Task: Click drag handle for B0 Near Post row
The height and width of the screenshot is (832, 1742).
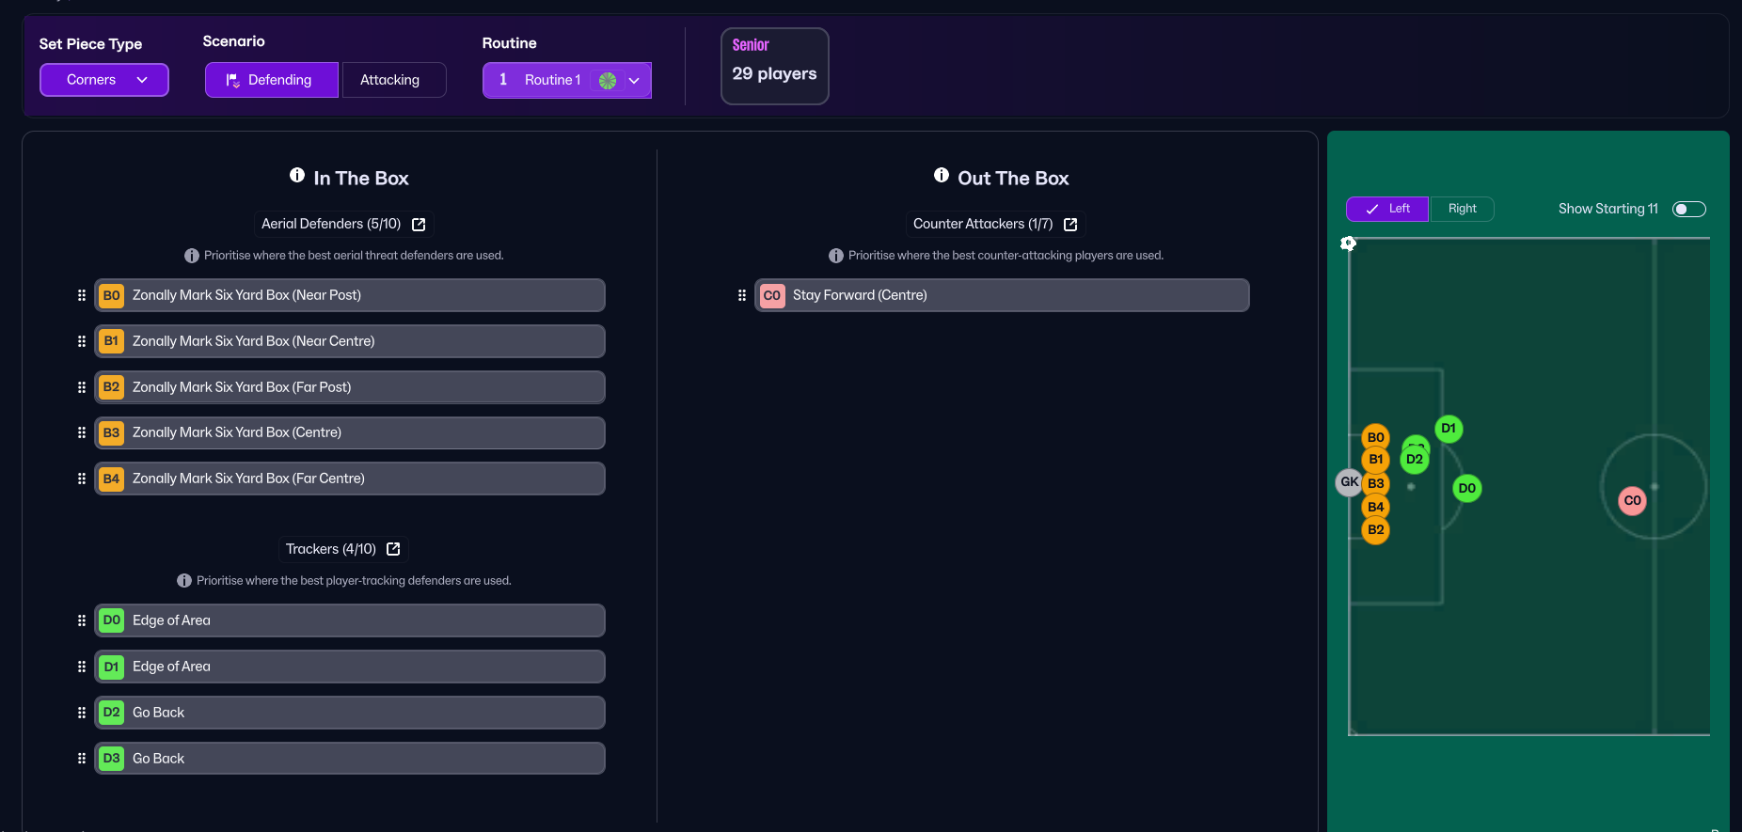Action: 82,295
